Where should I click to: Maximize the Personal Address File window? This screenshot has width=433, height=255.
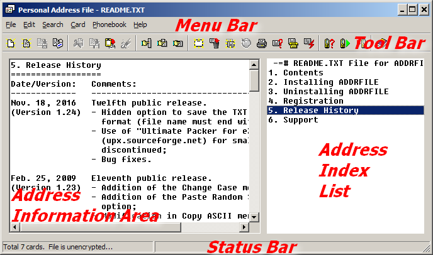[412, 9]
